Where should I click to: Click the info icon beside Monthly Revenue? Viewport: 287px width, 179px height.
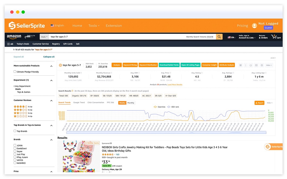pyautogui.click(x=111, y=73)
